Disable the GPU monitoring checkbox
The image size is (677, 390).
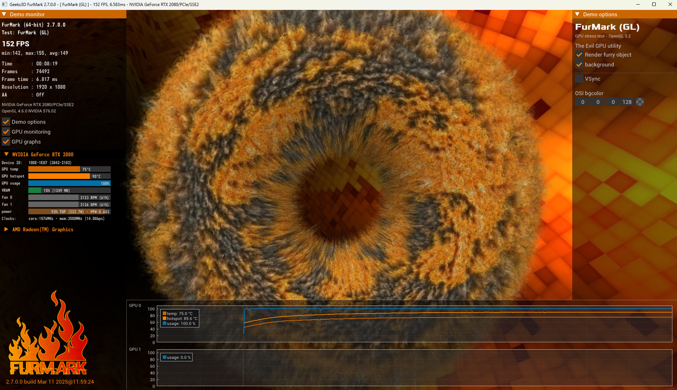pos(6,132)
